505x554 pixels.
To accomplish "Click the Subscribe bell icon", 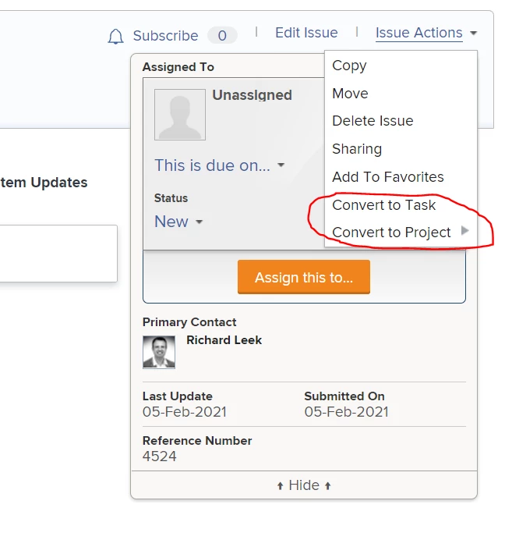I will click(116, 36).
